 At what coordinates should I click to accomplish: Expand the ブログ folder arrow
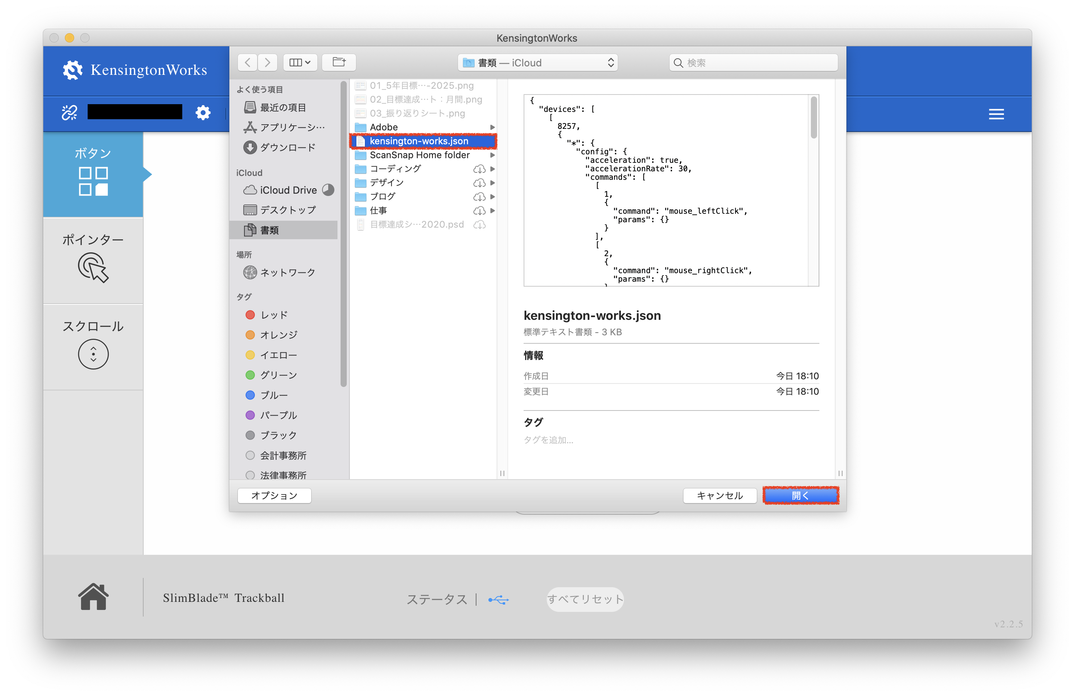492,197
